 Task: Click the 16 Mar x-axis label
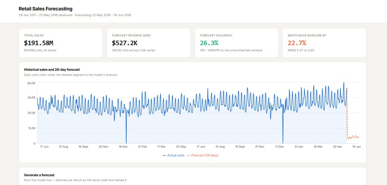[x=318, y=147]
